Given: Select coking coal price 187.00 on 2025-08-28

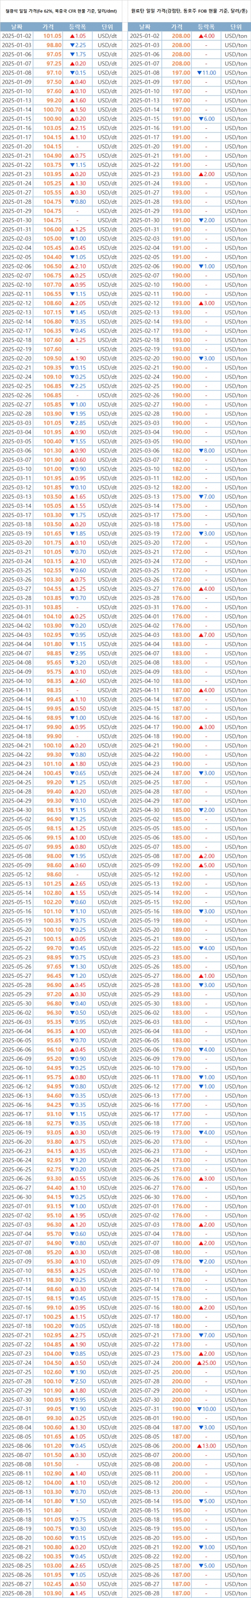Looking at the screenshot, I should (x=181, y=1593).
